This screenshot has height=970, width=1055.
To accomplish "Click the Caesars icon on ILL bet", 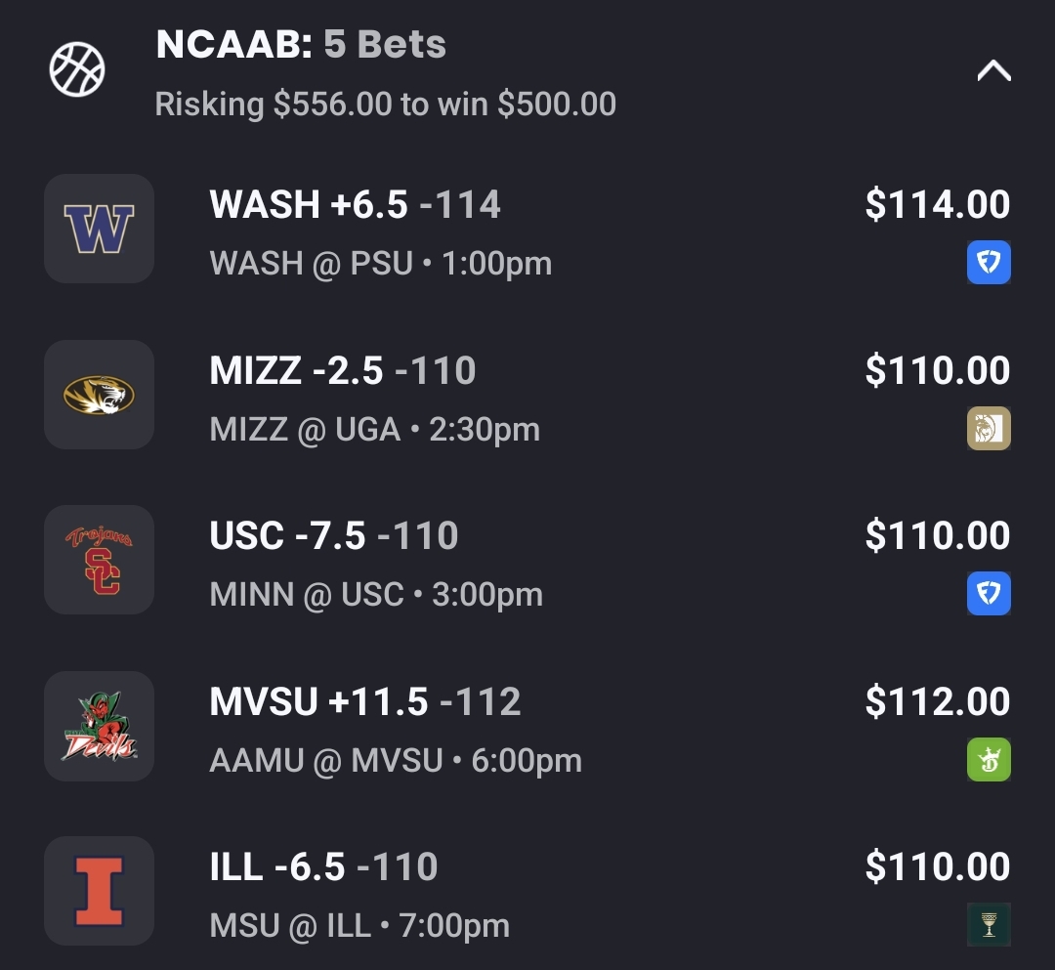I will click(x=989, y=925).
